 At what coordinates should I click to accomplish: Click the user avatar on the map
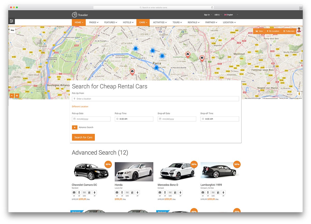(299, 30)
